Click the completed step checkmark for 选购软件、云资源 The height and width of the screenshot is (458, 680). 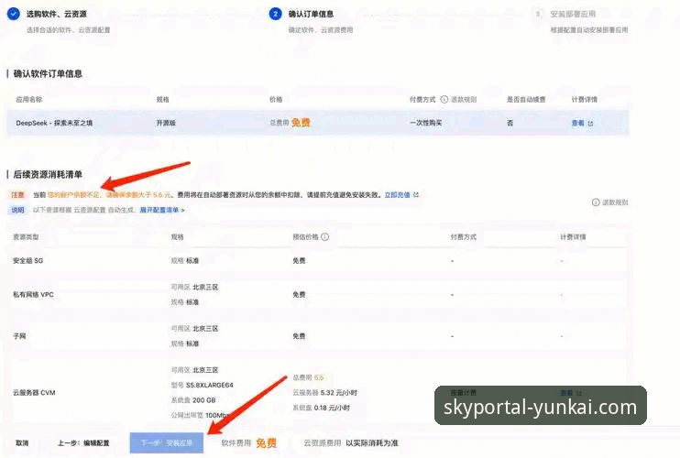click(x=14, y=14)
